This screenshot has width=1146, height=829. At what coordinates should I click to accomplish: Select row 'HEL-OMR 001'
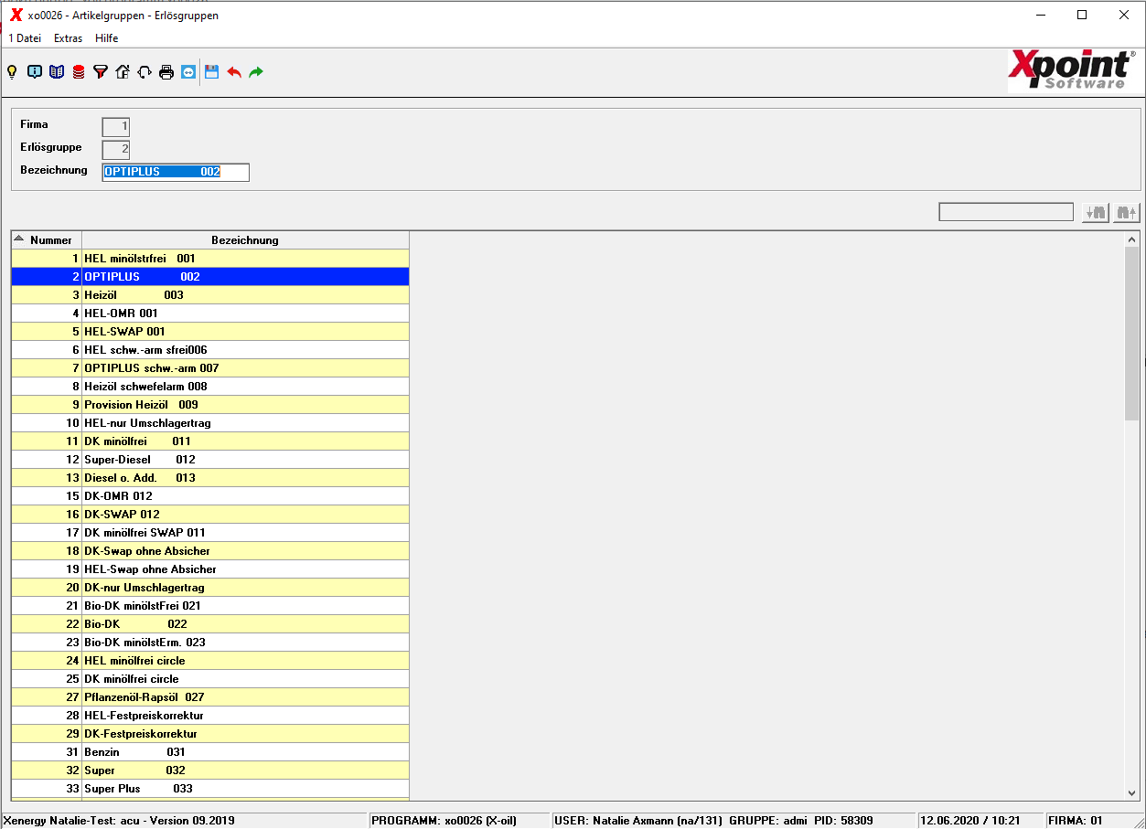210,314
